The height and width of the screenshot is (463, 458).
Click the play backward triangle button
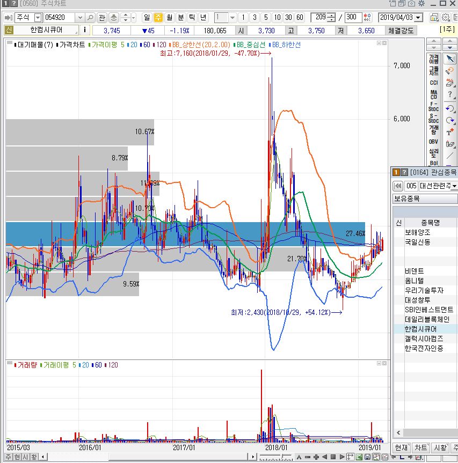(x=325, y=457)
